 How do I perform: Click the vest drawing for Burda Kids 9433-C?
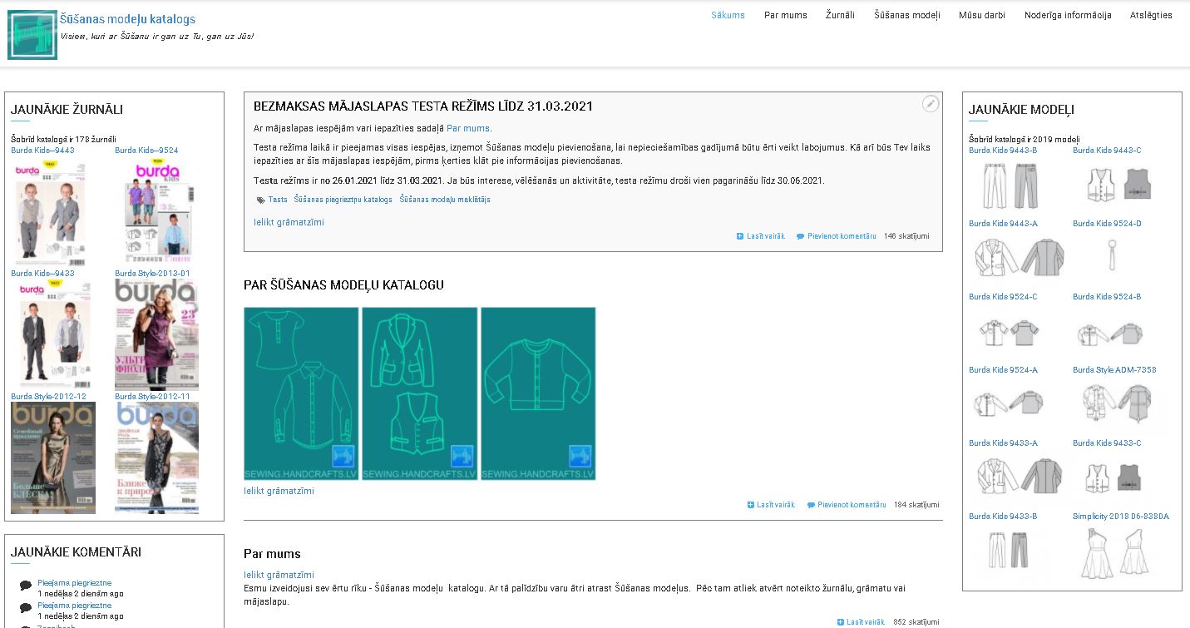click(1113, 478)
